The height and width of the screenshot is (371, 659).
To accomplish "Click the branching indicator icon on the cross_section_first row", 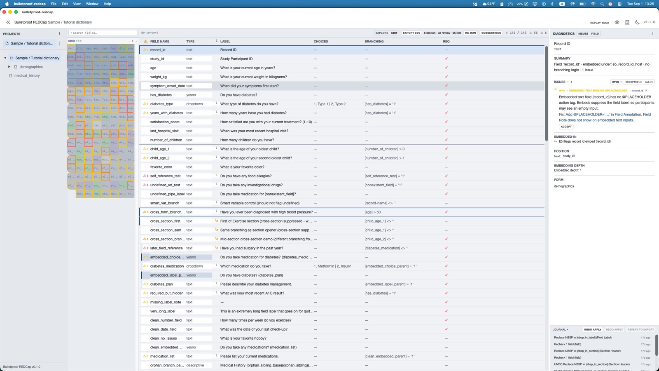I will [216, 221].
